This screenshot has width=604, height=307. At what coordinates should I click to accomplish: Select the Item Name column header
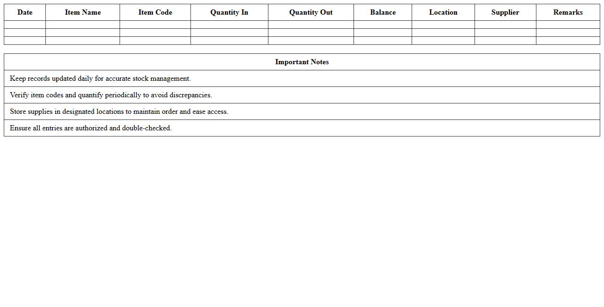click(x=82, y=12)
